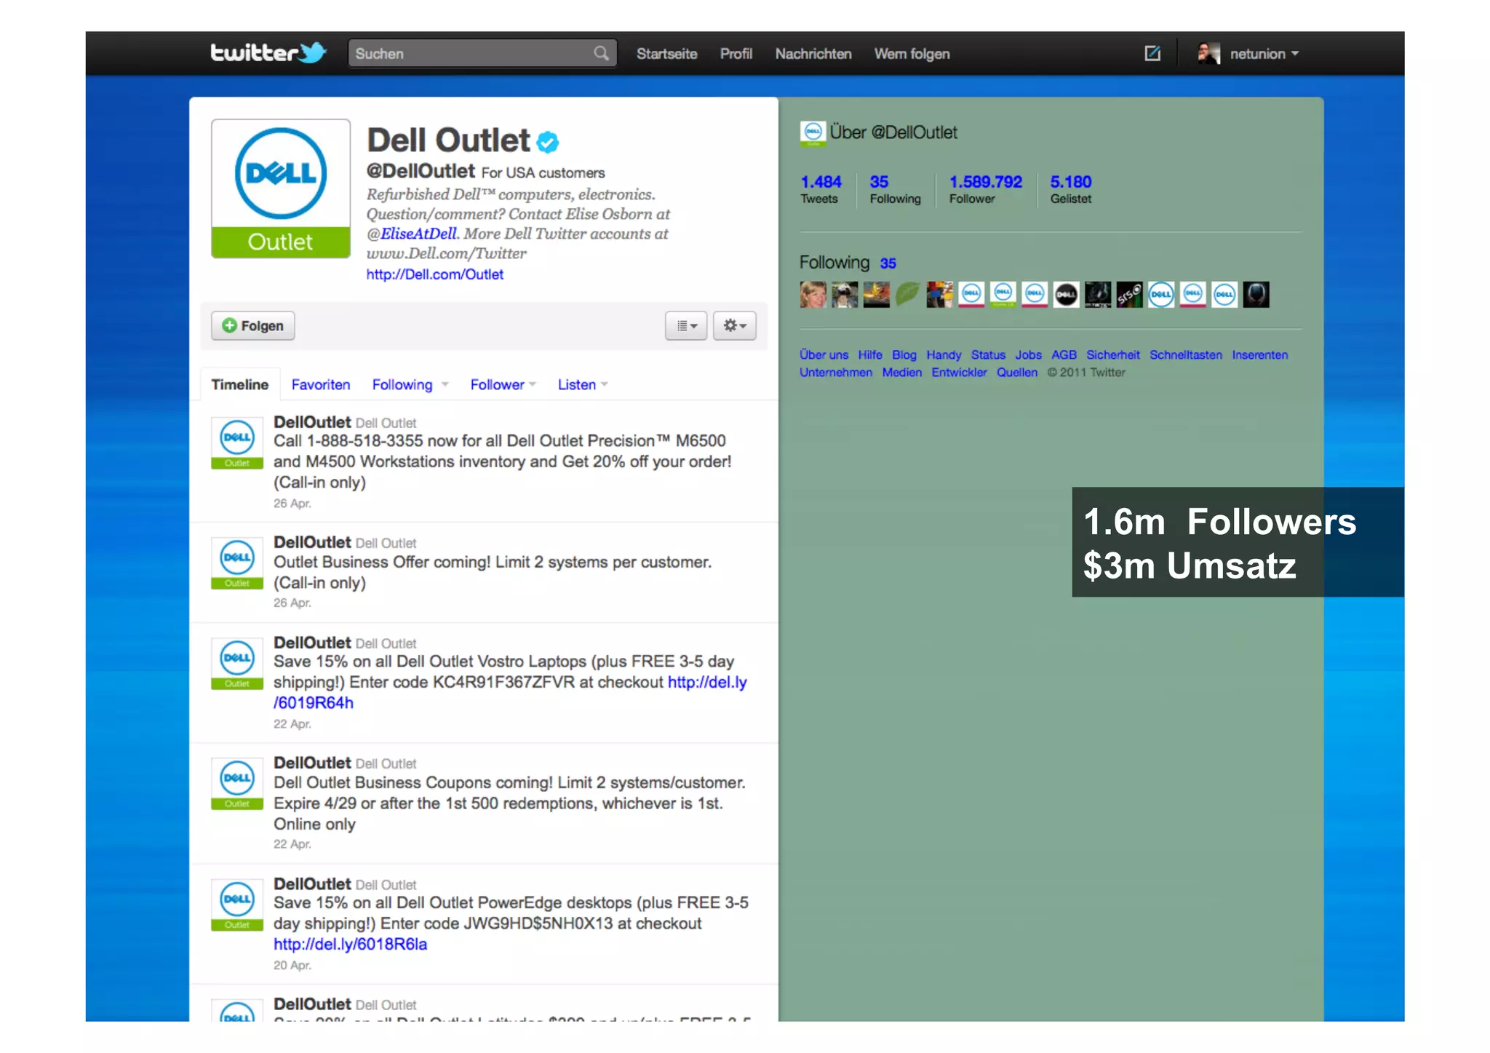
Task: Open the list actions dropdown button
Action: click(686, 326)
